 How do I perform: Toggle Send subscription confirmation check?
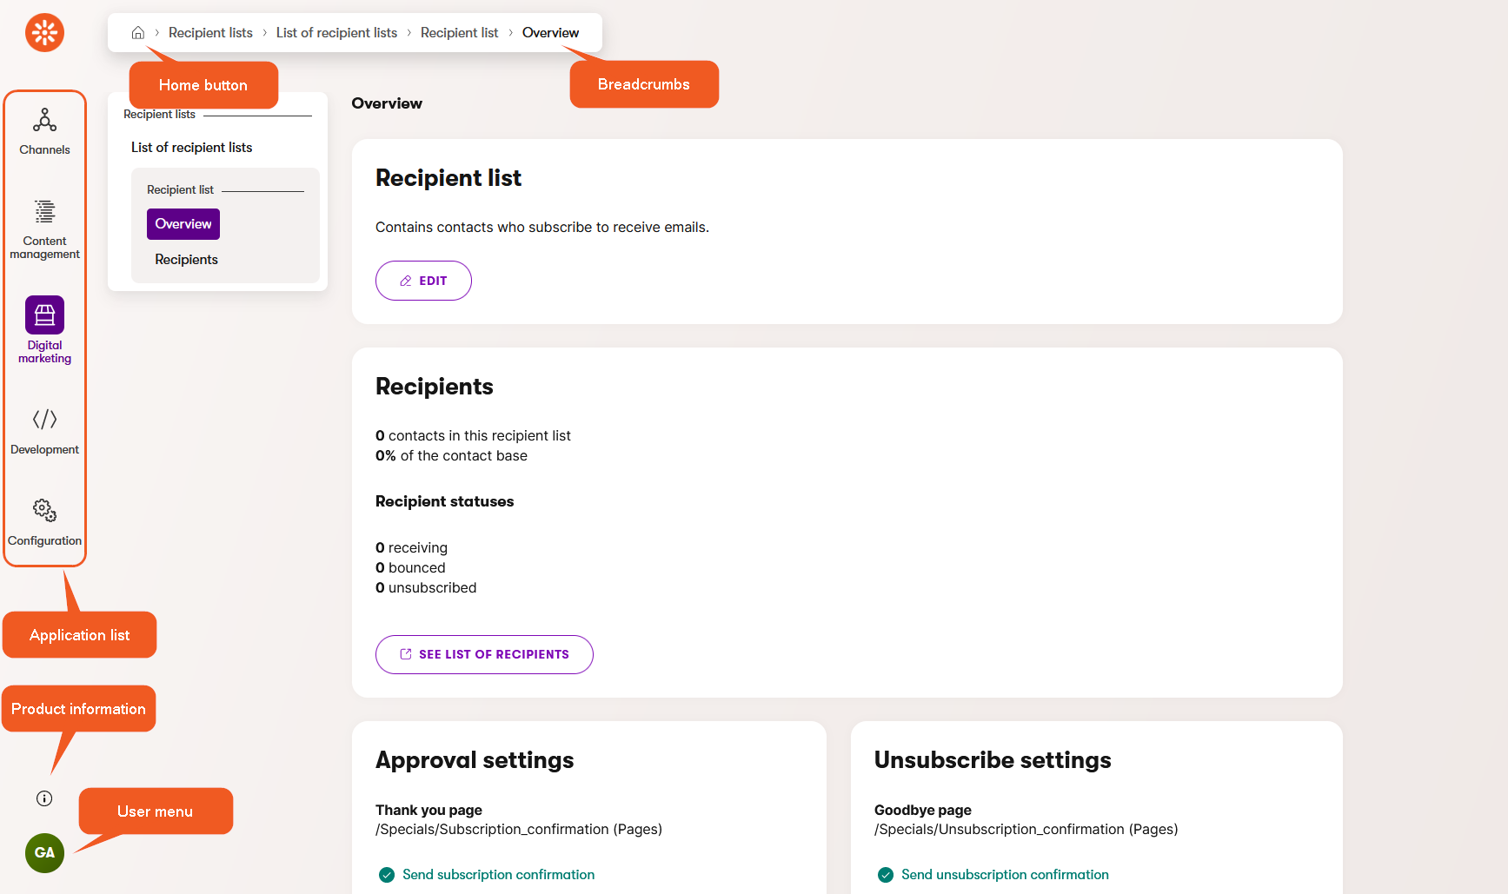point(387,875)
